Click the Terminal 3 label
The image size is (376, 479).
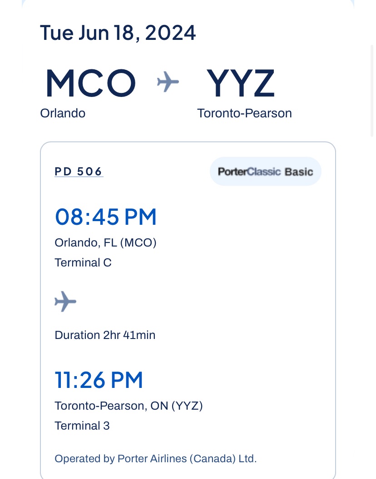click(x=82, y=426)
